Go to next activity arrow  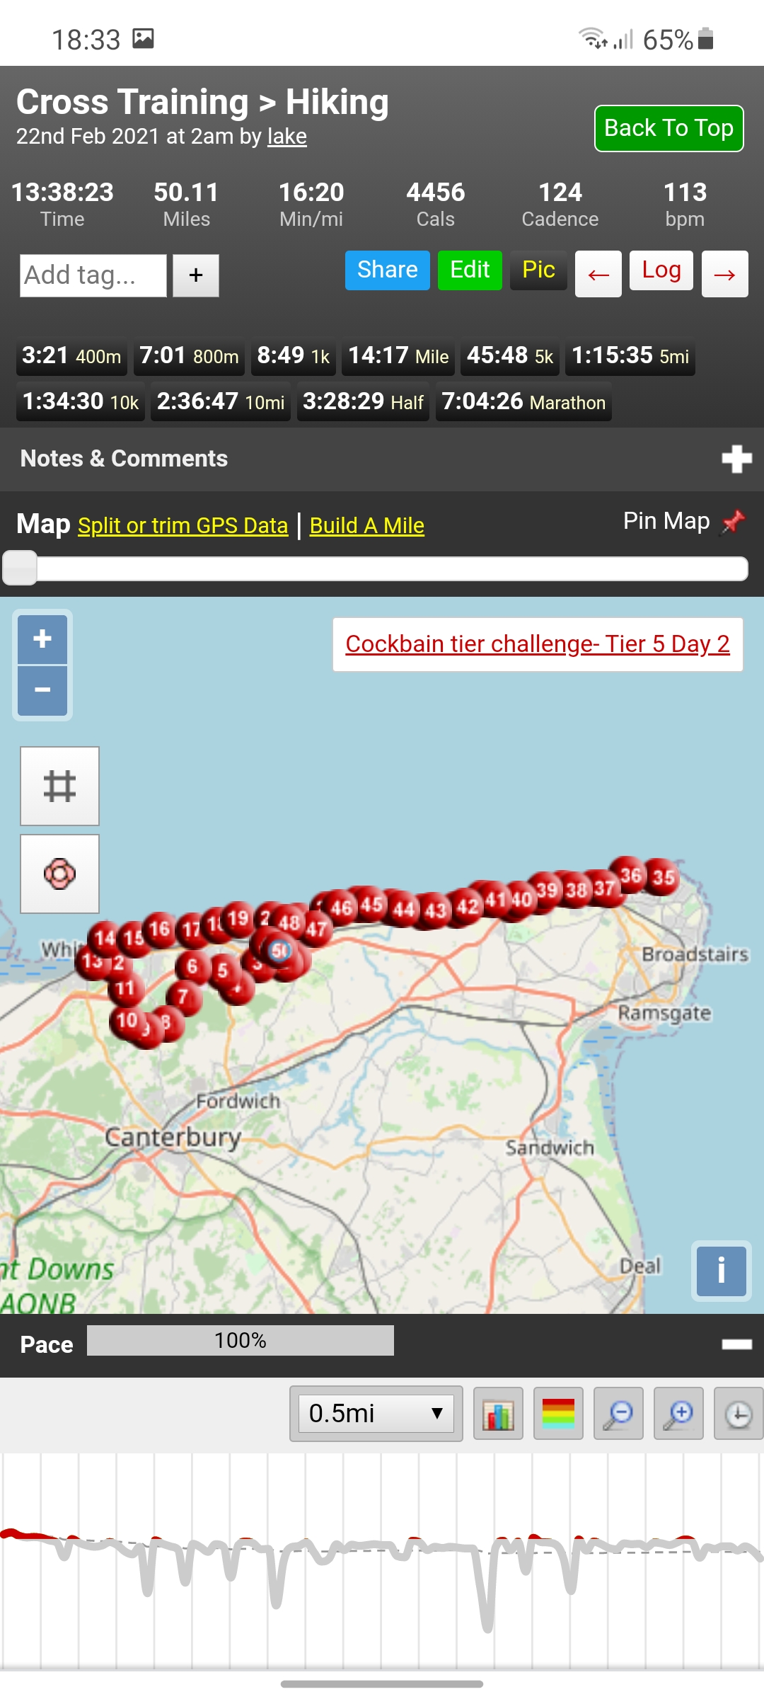click(724, 274)
